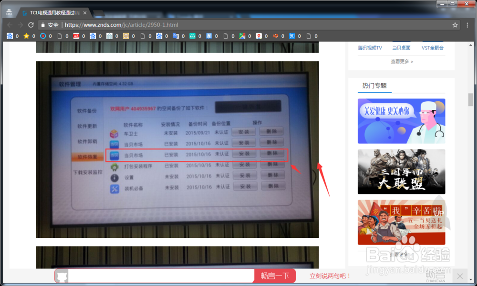
Task: Minimize the Chrome window
Action: point(442,4)
